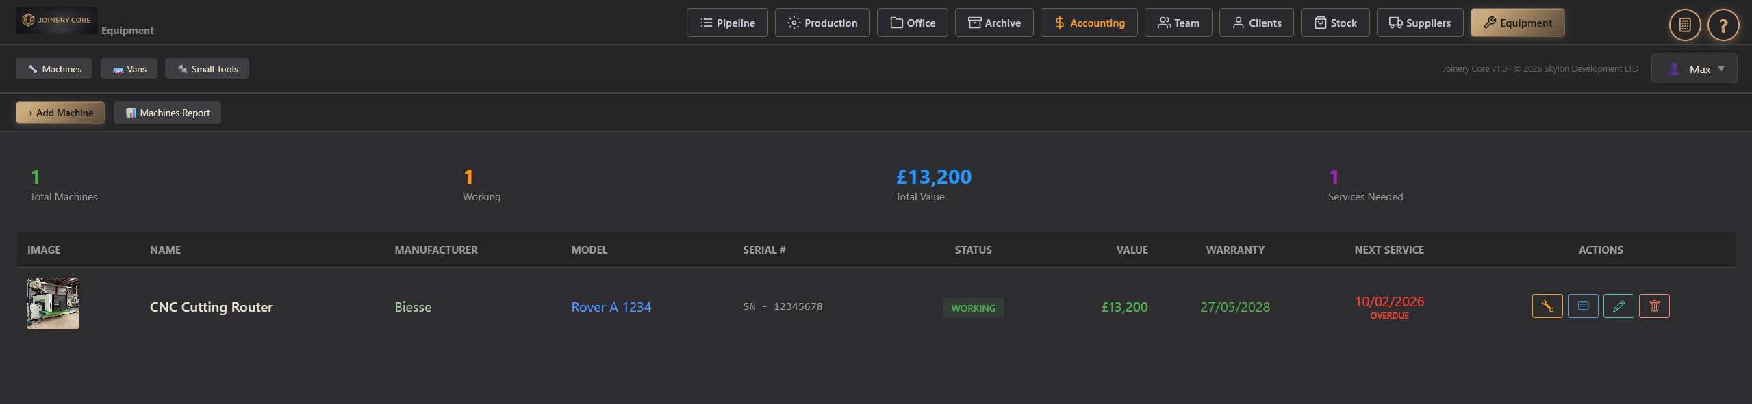The height and width of the screenshot is (404, 1752).
Task: Click the green pencil edit icon
Action: tap(1618, 306)
